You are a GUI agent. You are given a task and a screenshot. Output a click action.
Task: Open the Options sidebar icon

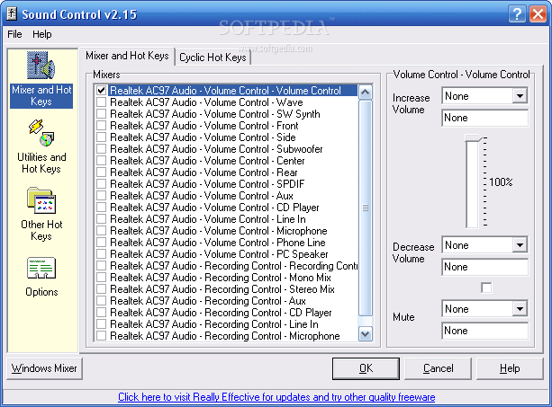(41, 268)
